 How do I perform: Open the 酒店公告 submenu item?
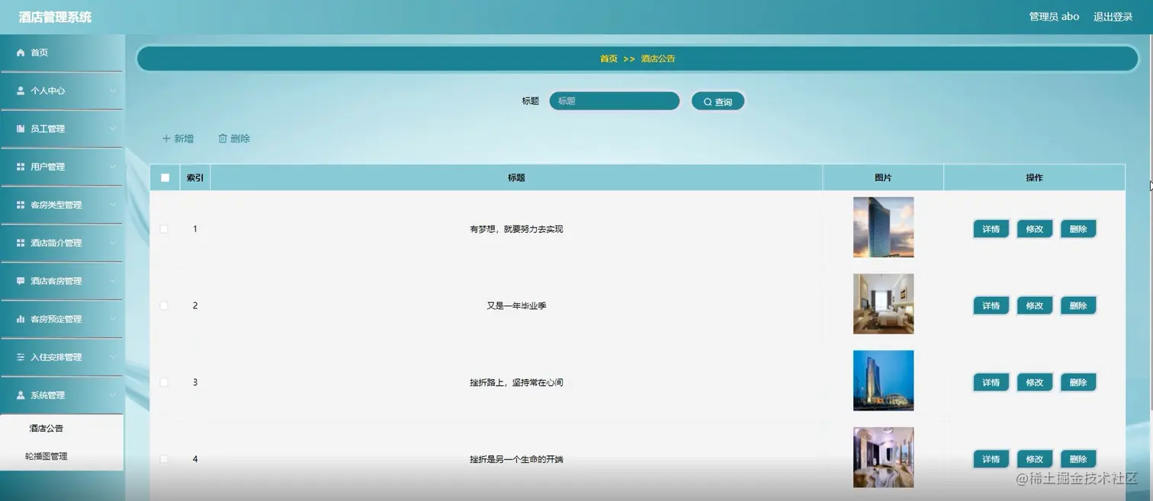[62, 428]
